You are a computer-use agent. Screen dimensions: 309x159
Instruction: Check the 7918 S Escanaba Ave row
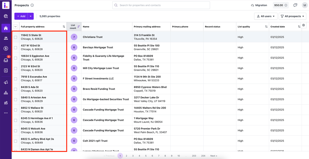[15, 79]
